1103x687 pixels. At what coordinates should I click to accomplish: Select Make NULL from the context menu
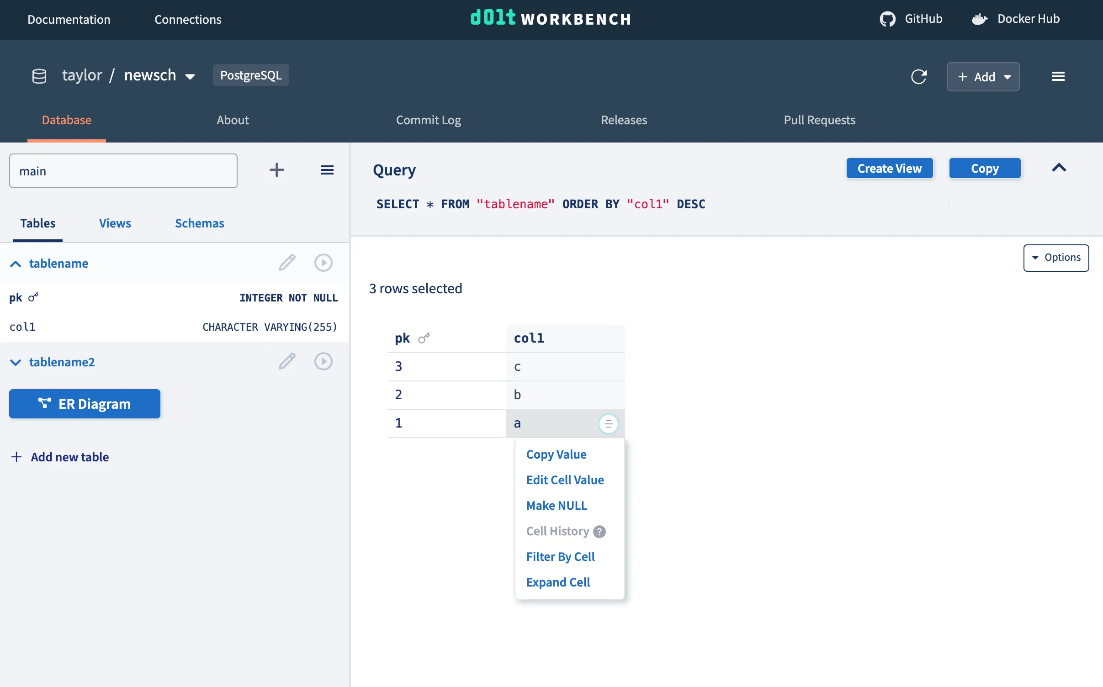[x=557, y=505]
